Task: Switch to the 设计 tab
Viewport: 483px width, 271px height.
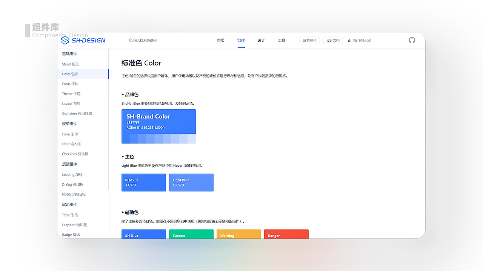Action: click(261, 40)
